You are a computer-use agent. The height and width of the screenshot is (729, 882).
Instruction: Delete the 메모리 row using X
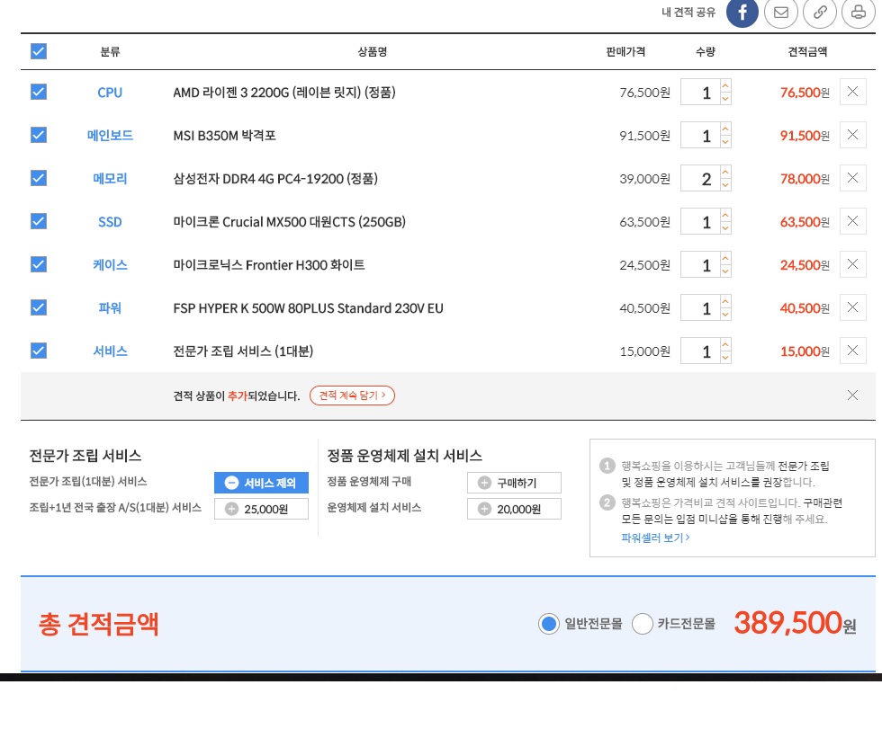click(x=853, y=178)
